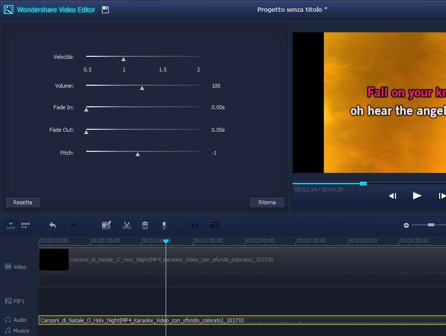Step forward one frame in preview
The width and height of the screenshot is (446, 336).
coord(442,196)
